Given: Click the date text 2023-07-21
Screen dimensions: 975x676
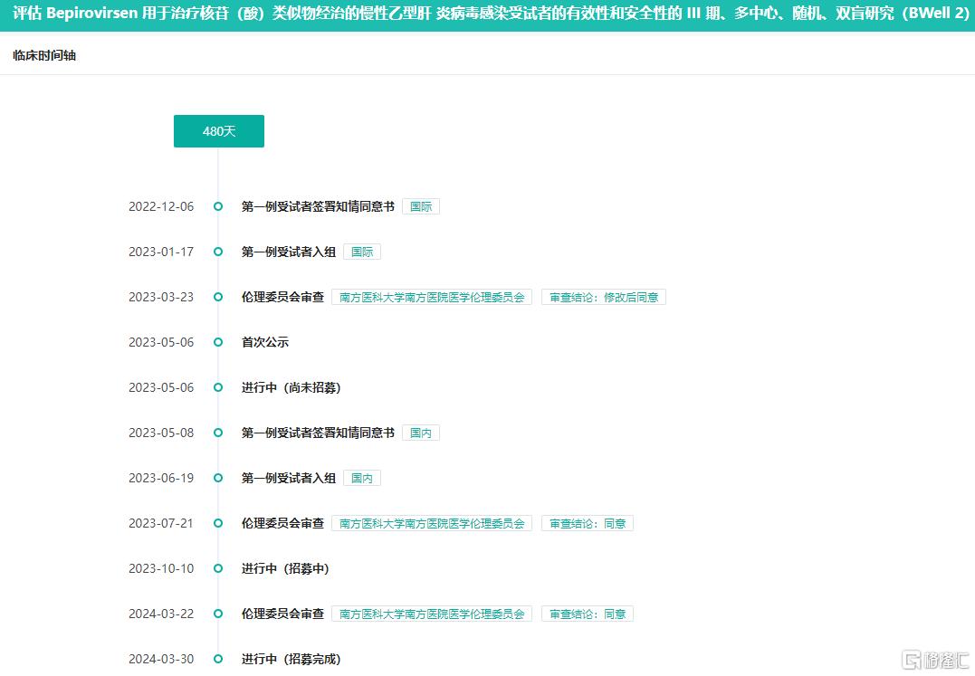Looking at the screenshot, I should coord(161,523).
